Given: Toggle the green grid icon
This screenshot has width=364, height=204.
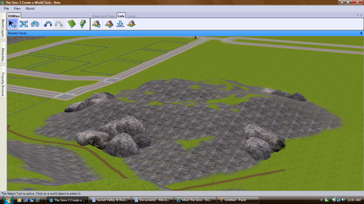Looking at the screenshot, I should tap(72, 24).
